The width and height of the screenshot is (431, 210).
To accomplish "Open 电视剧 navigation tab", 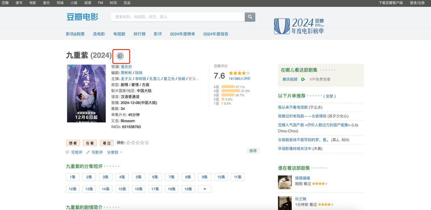I will click(119, 34).
